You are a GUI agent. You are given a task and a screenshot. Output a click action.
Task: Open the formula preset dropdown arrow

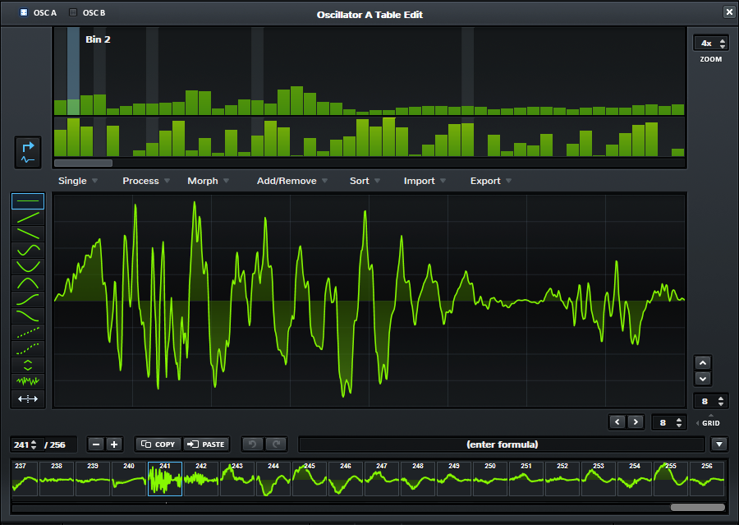point(719,444)
